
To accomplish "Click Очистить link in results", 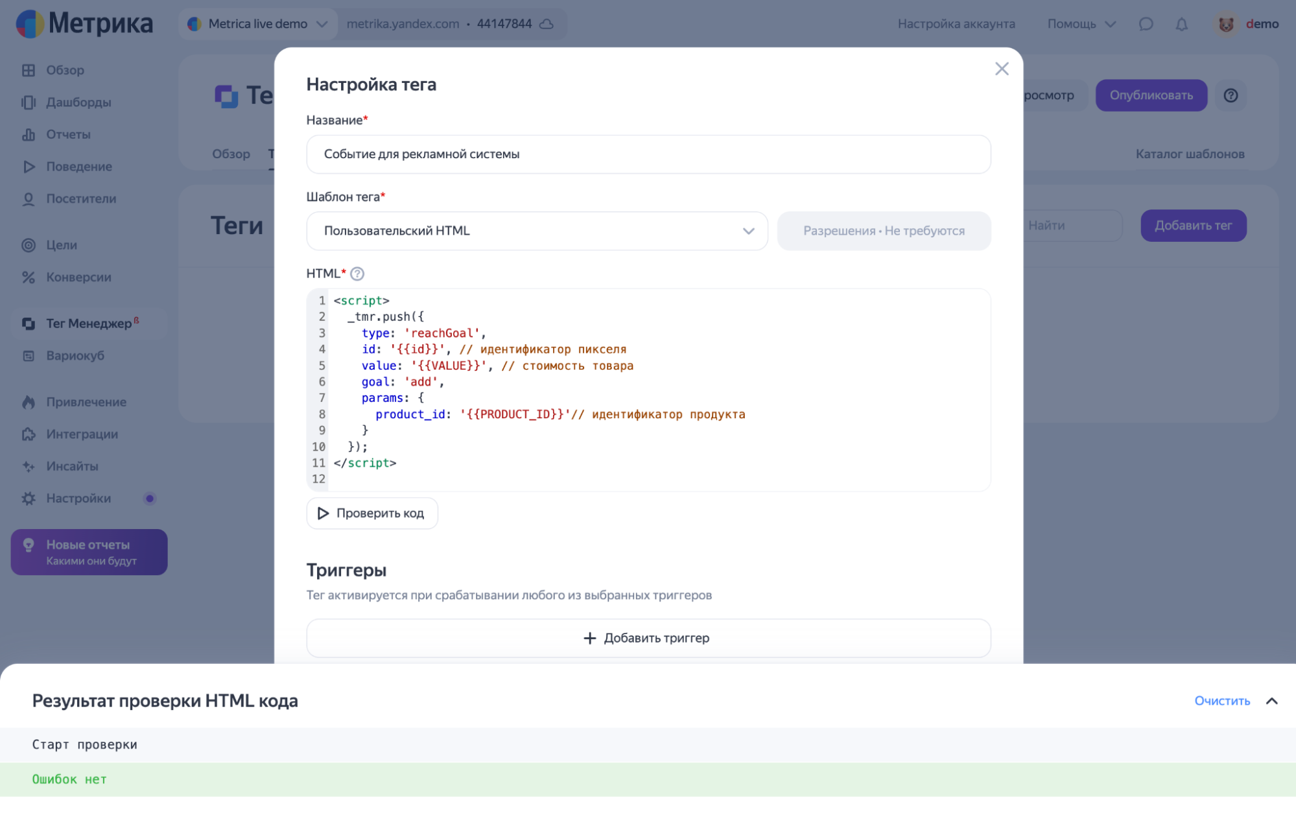I will pos(1221,701).
